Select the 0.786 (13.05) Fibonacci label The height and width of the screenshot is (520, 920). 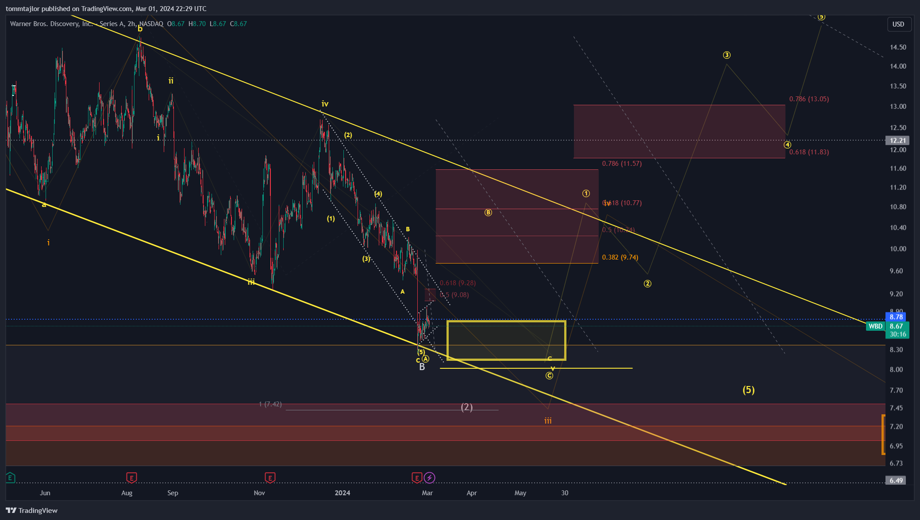click(809, 99)
